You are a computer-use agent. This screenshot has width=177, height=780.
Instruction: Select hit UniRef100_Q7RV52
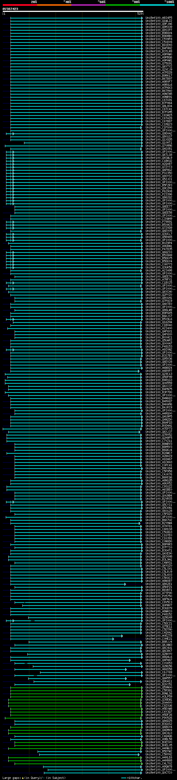point(158,435)
